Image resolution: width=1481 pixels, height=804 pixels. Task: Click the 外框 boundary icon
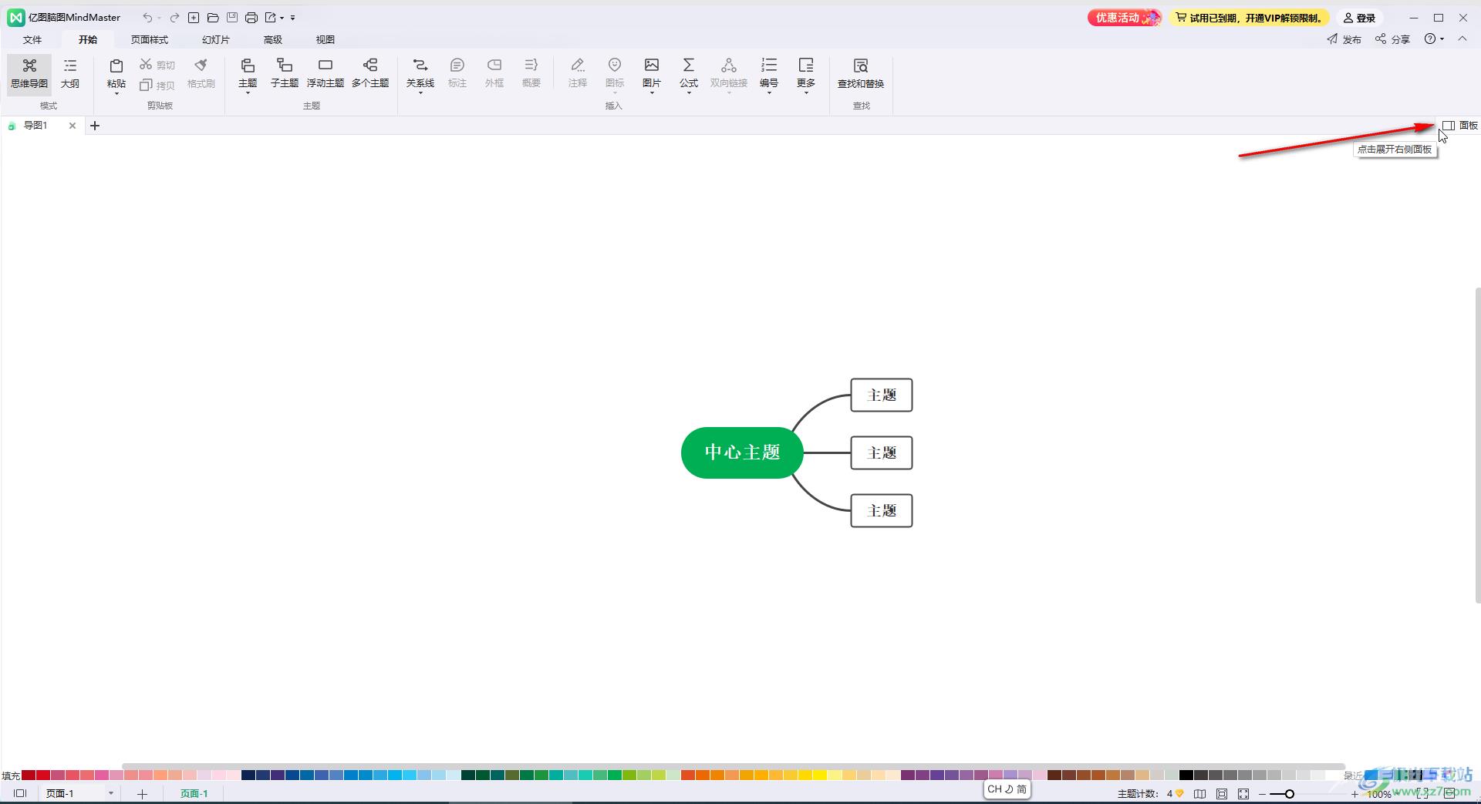494,66
